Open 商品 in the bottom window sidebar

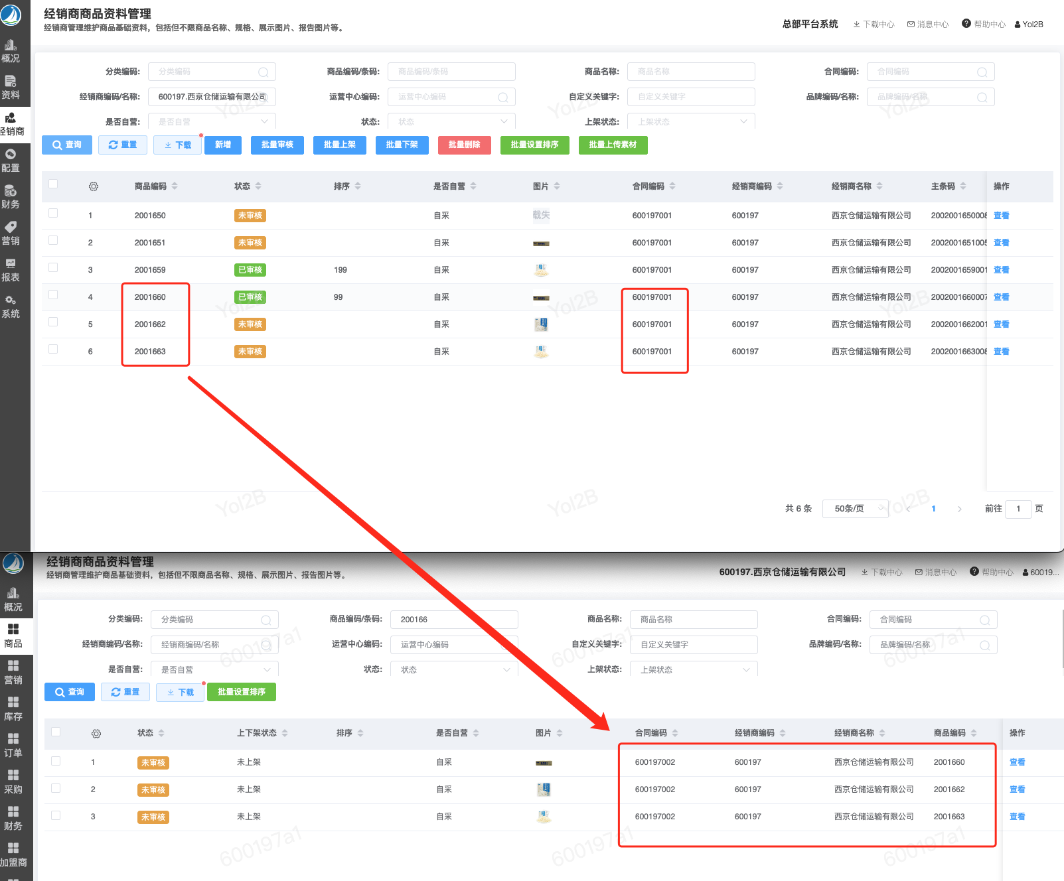pyautogui.click(x=13, y=636)
